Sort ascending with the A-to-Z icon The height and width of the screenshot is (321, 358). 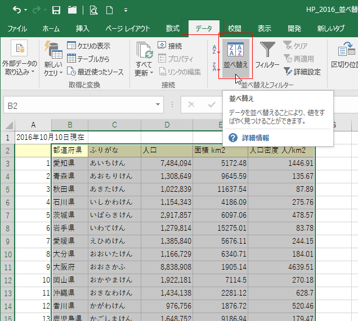click(x=215, y=50)
